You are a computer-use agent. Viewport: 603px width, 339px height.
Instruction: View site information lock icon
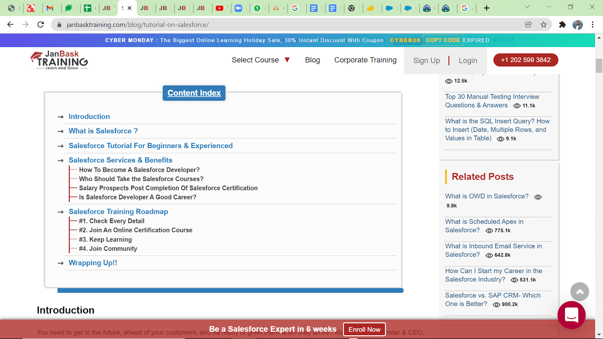(59, 25)
